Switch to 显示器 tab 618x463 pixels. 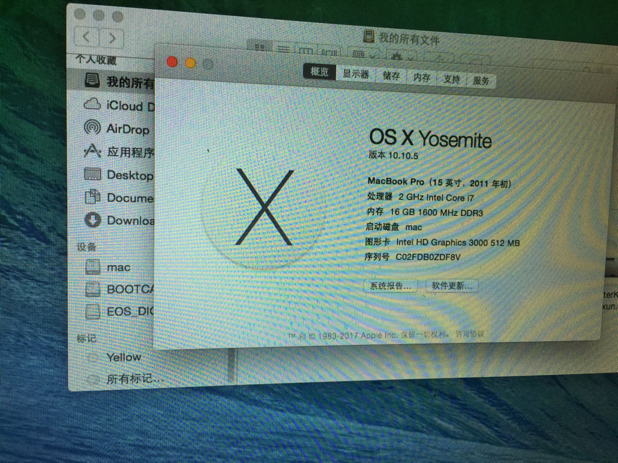click(355, 74)
